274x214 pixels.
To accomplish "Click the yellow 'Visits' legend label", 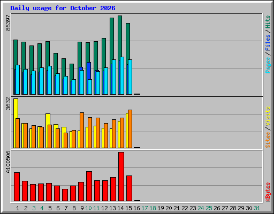I will coord(268,116).
